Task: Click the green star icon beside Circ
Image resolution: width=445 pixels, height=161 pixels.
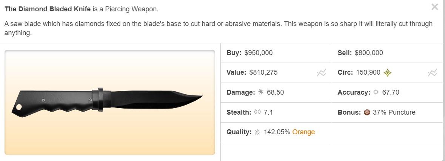Action: (x=387, y=73)
